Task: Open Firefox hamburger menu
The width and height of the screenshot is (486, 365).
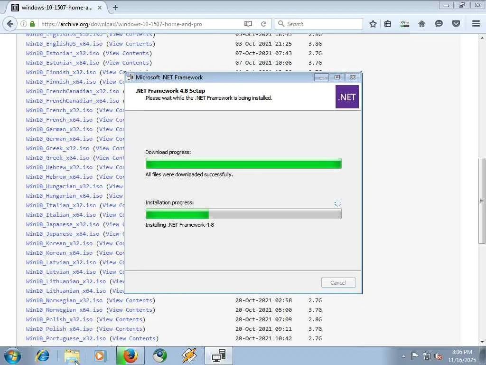Action: 476,24
